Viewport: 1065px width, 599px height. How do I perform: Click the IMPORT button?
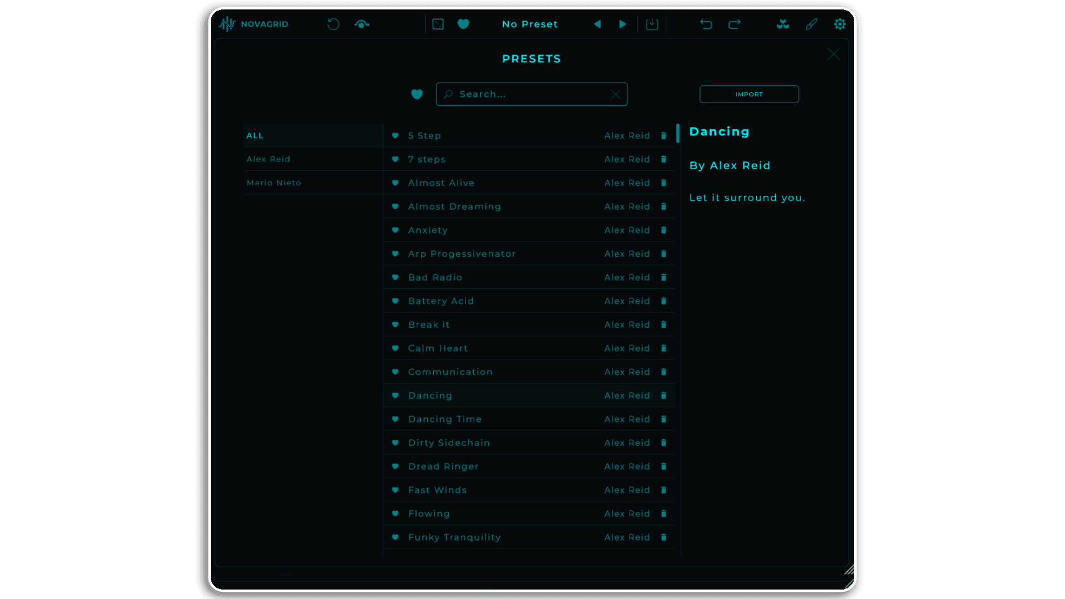pos(749,94)
